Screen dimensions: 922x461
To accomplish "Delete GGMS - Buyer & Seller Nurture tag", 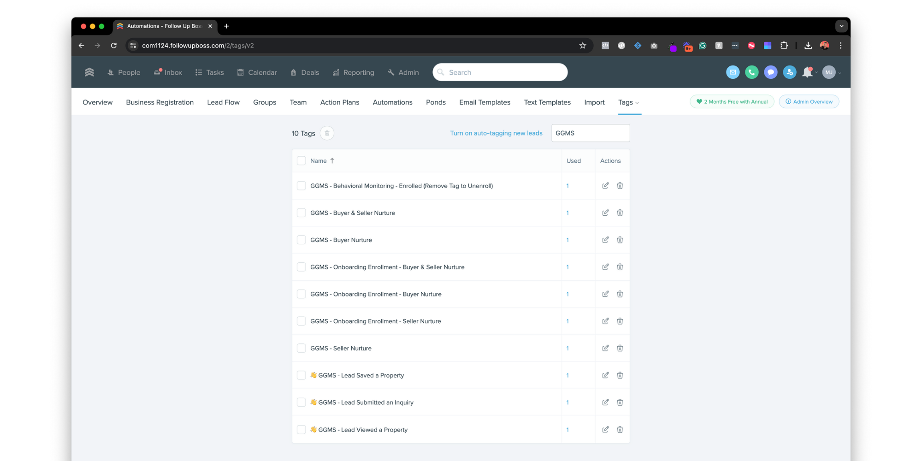I will pyautogui.click(x=620, y=213).
